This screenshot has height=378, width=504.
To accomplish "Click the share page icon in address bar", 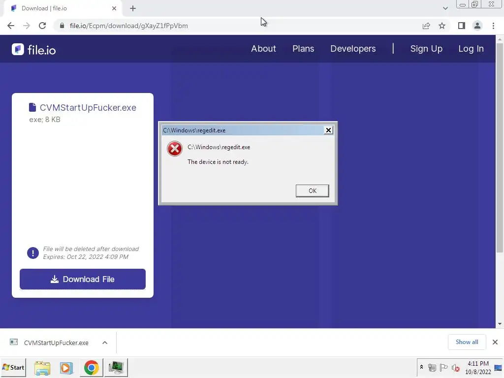I will point(426,26).
